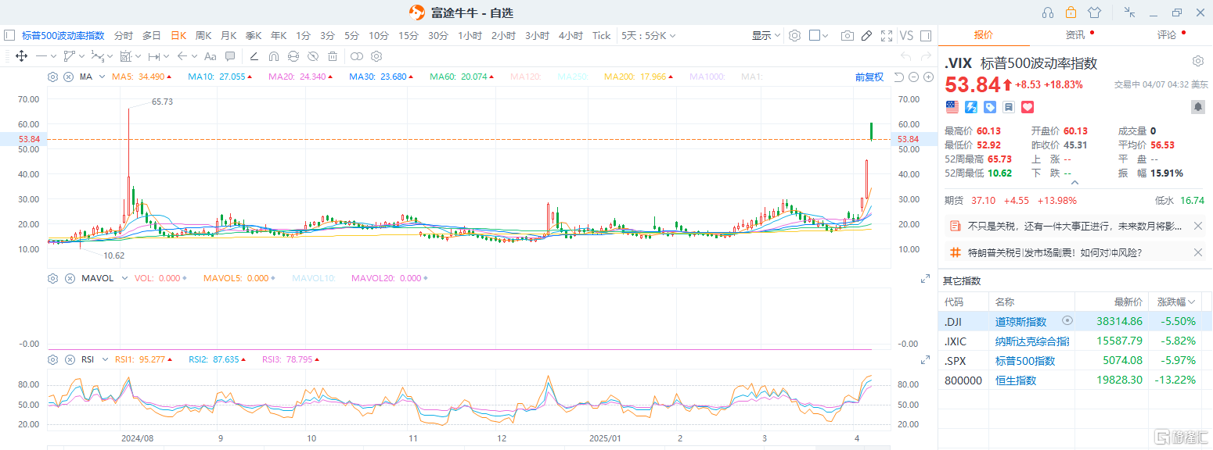
Task: Select the angle line drawing tool
Action: [254, 56]
